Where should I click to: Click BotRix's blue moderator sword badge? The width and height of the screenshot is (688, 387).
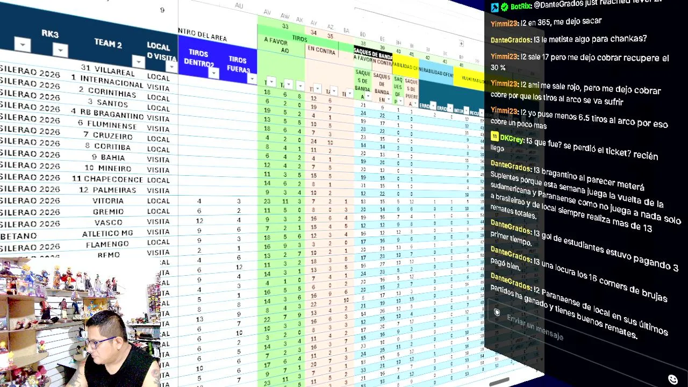[x=494, y=8]
